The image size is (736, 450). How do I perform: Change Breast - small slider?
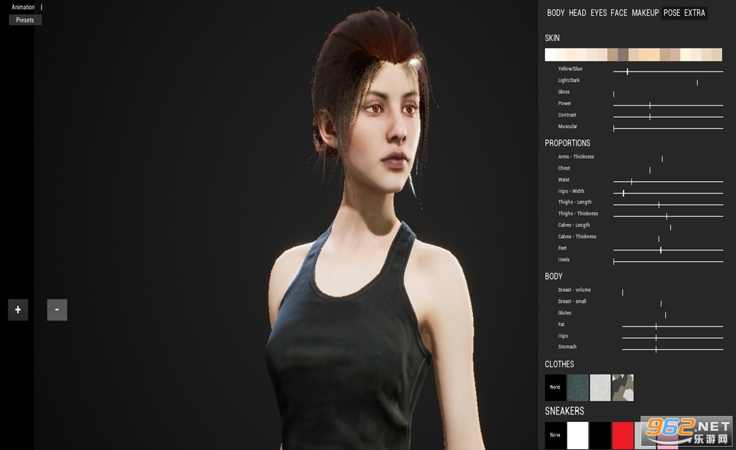(673, 303)
